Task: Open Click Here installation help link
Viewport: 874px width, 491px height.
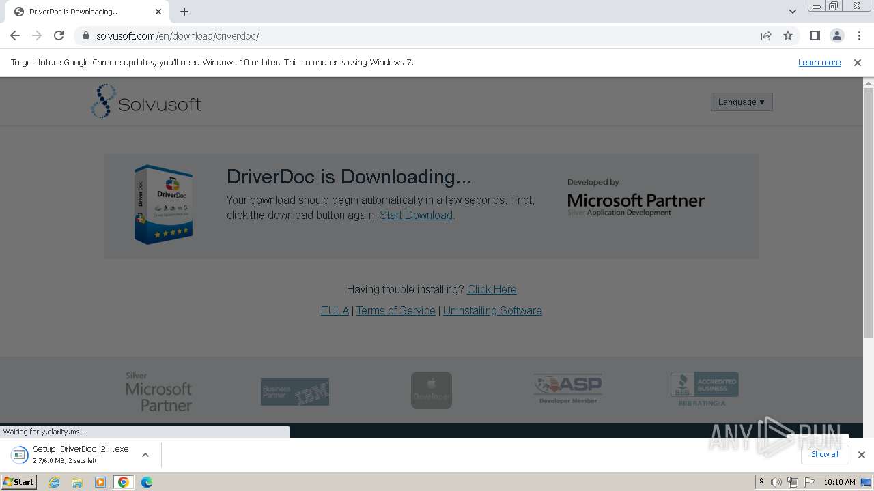Action: [x=492, y=289]
